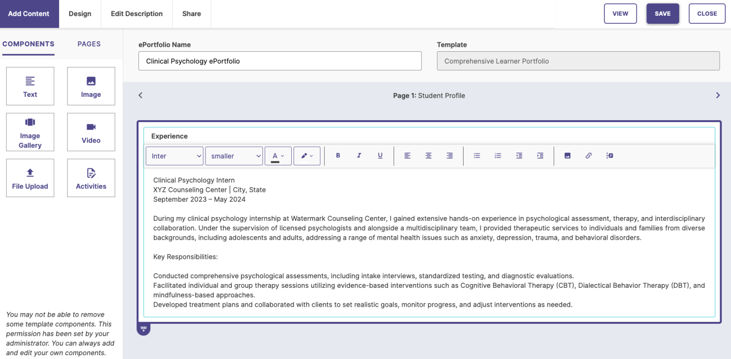This screenshot has height=359, width=731.
Task: View the ePortfolio preview
Action: (620, 14)
